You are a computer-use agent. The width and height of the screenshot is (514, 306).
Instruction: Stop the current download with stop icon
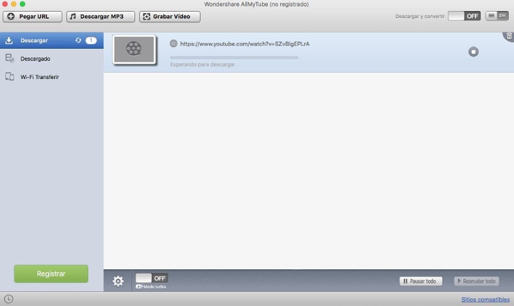point(474,52)
